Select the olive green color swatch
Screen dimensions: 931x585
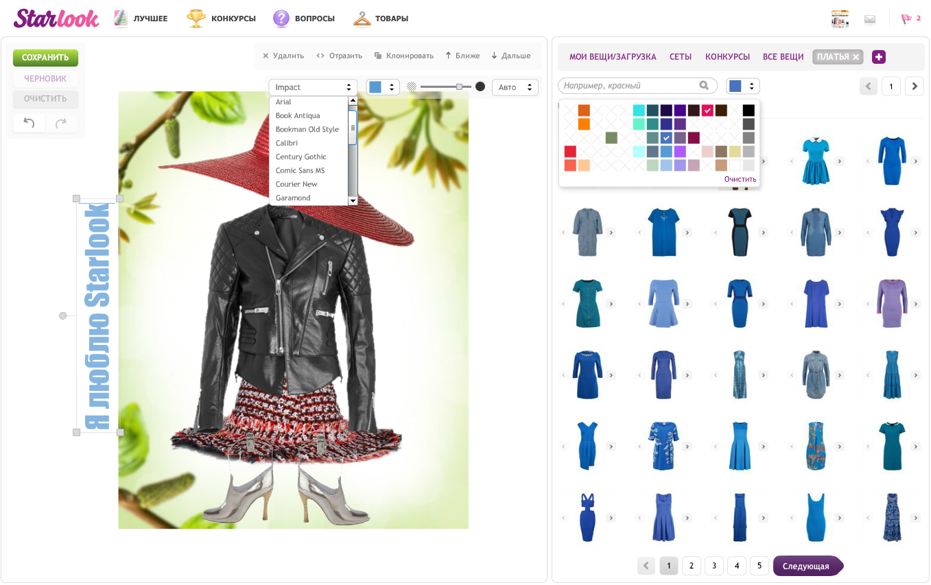[x=611, y=138]
